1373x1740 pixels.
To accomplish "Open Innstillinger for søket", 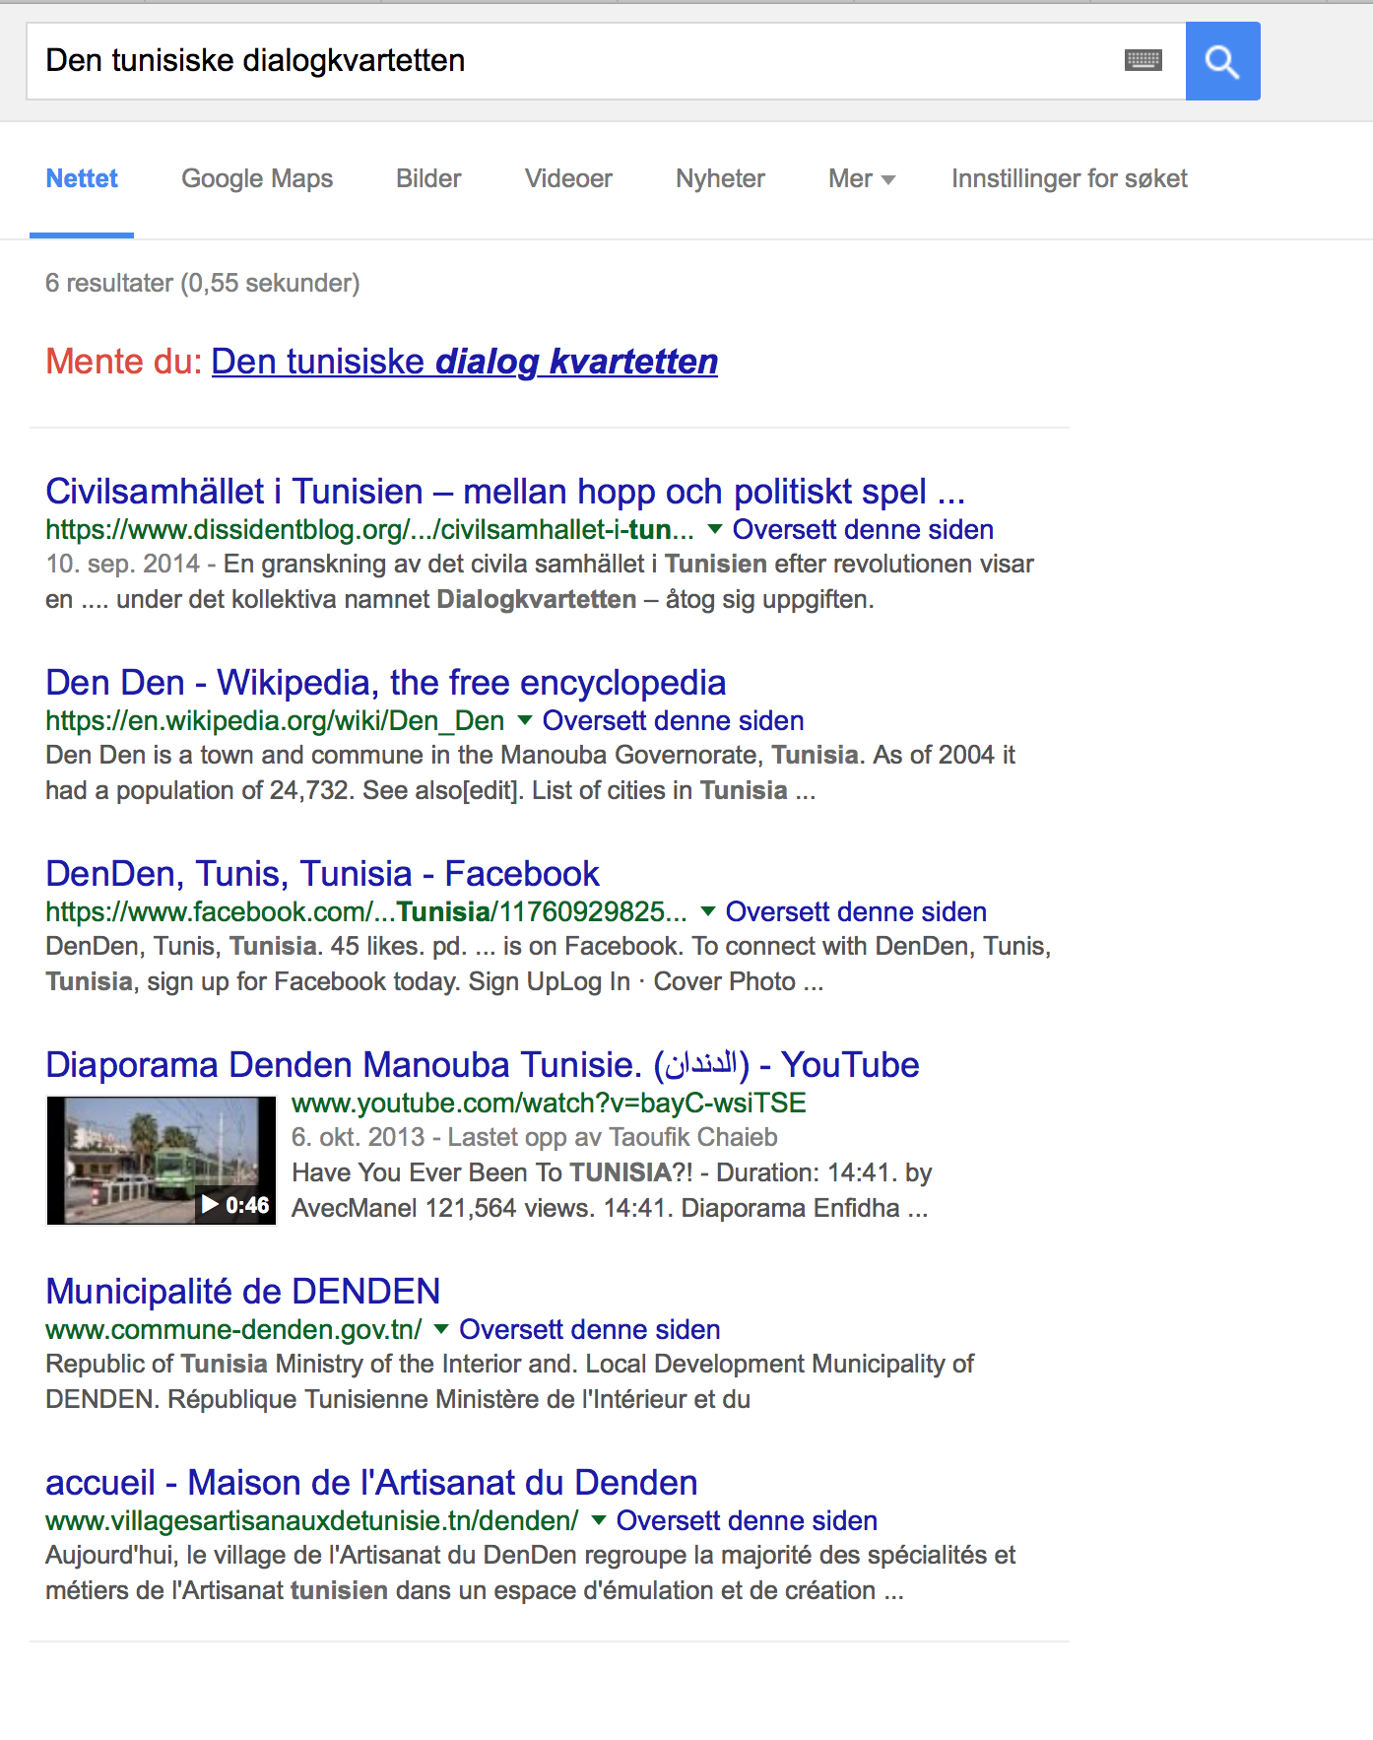I will tap(1069, 178).
